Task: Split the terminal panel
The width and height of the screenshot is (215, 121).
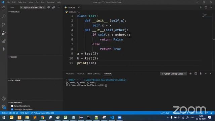Action: 196,74
